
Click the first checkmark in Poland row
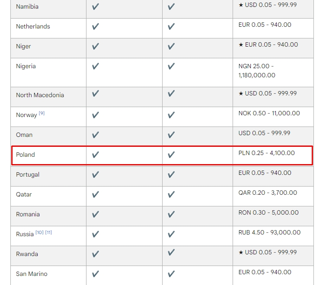point(96,155)
